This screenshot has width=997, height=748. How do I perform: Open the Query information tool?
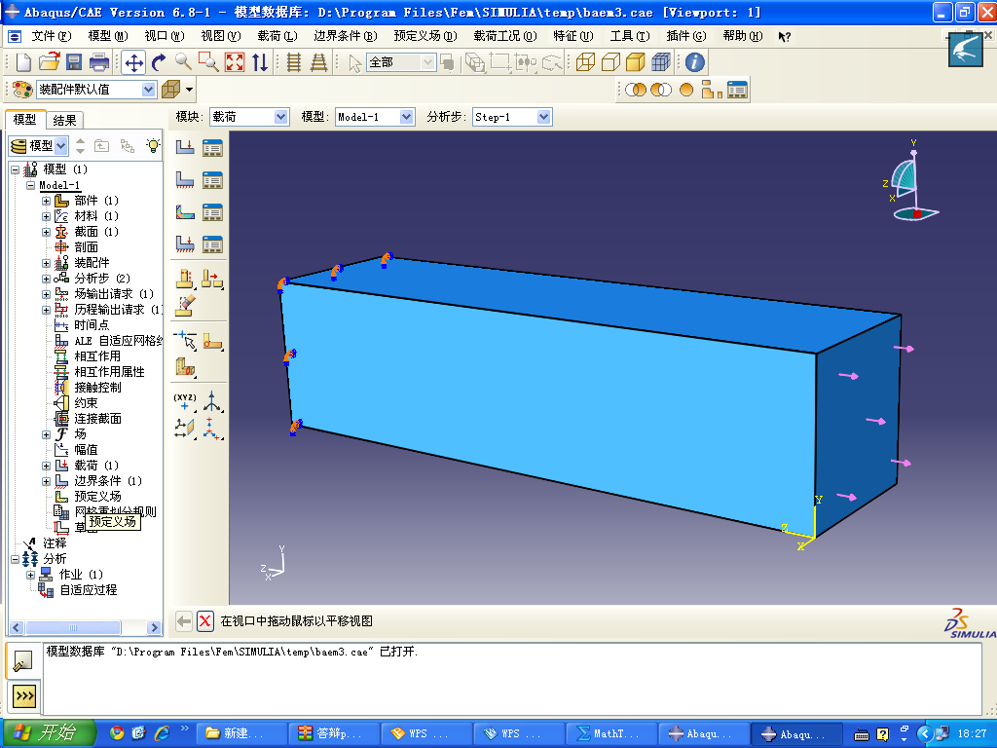coord(694,62)
